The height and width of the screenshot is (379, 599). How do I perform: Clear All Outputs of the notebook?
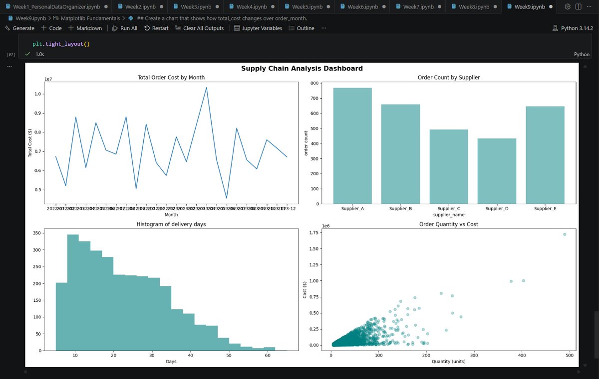(x=199, y=28)
